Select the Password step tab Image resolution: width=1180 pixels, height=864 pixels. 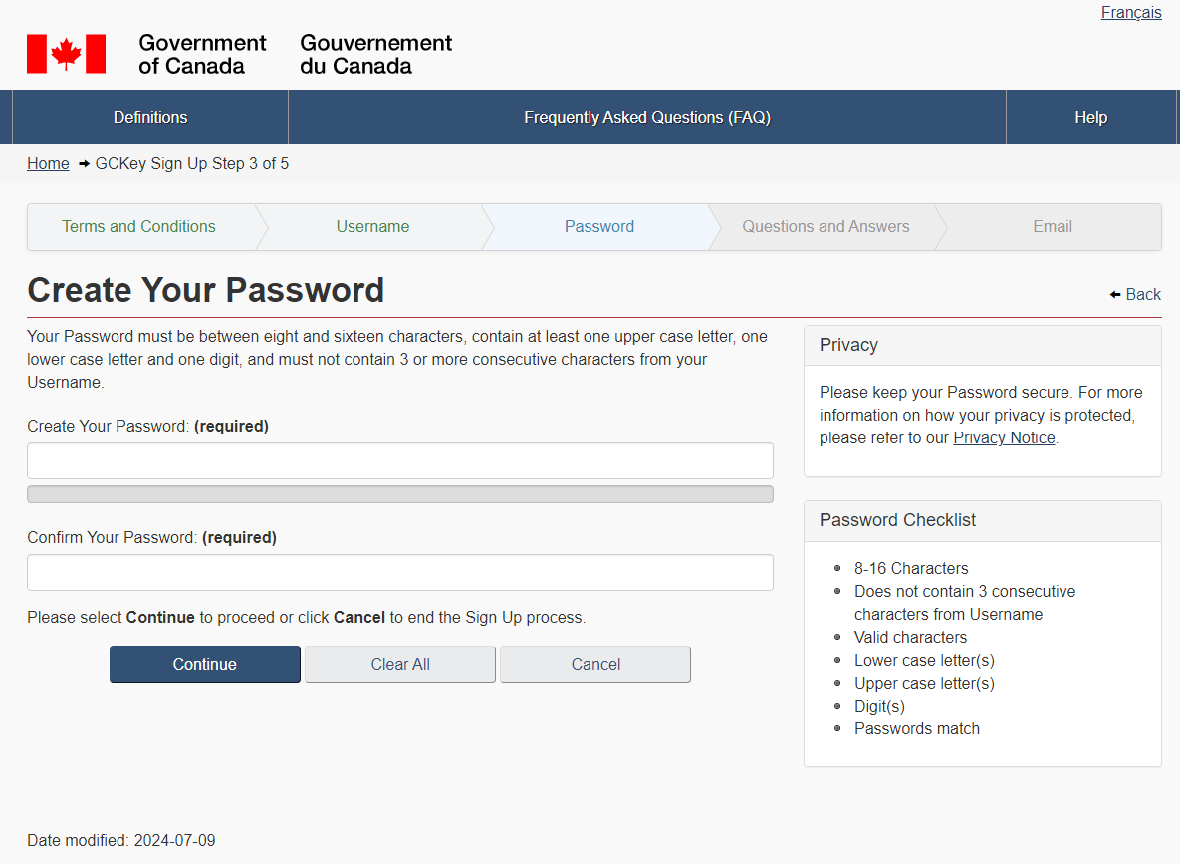pos(598,227)
